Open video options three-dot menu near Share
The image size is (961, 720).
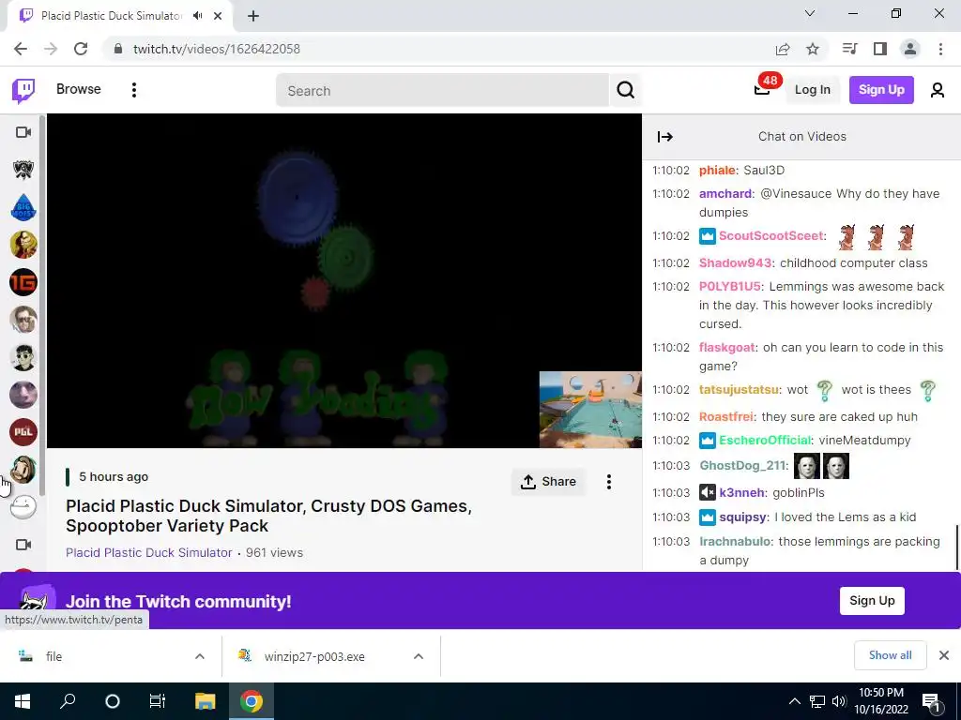(608, 482)
